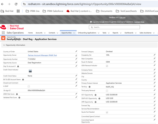The height and width of the screenshot is (124, 158).
Task: Edit Is SEAP pencil icon
Action: [76, 86]
